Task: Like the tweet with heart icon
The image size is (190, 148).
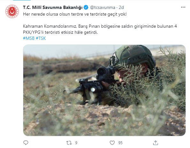Action: [112, 143]
